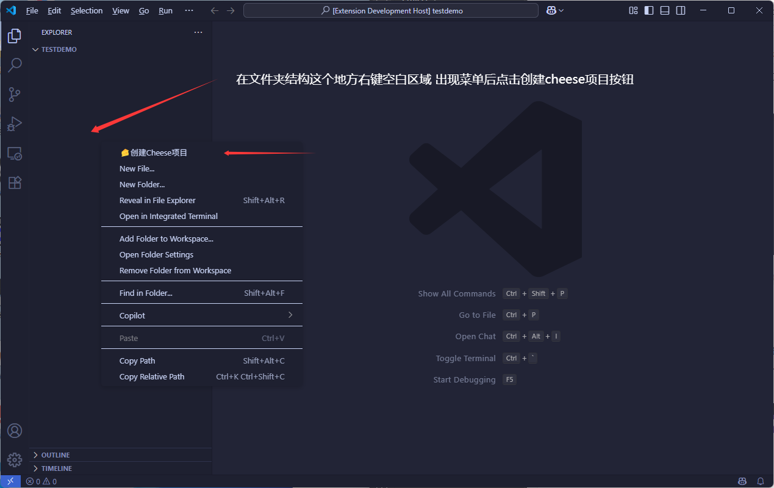Open the Go menu
The height and width of the screenshot is (488, 774).
pyautogui.click(x=144, y=10)
